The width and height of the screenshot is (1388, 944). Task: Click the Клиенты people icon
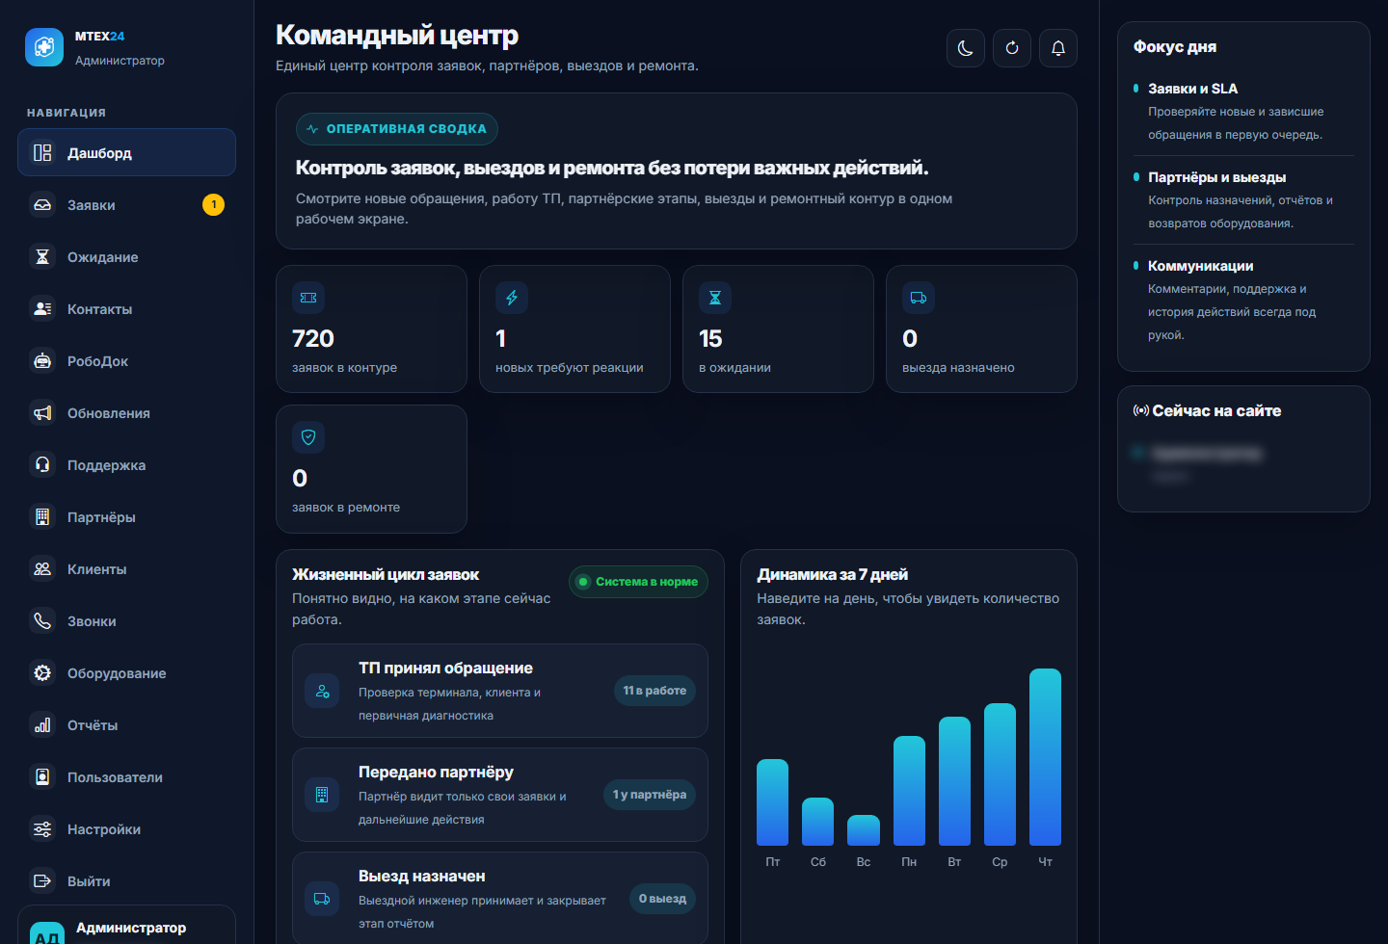42,568
